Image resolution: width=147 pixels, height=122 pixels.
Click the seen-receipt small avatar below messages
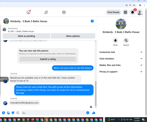(91, 107)
